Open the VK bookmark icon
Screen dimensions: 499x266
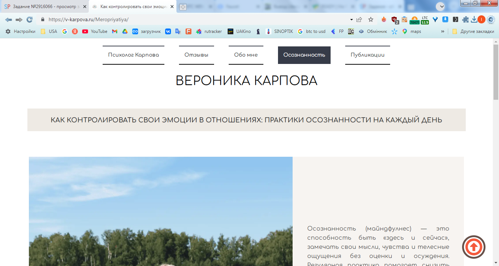point(168,31)
